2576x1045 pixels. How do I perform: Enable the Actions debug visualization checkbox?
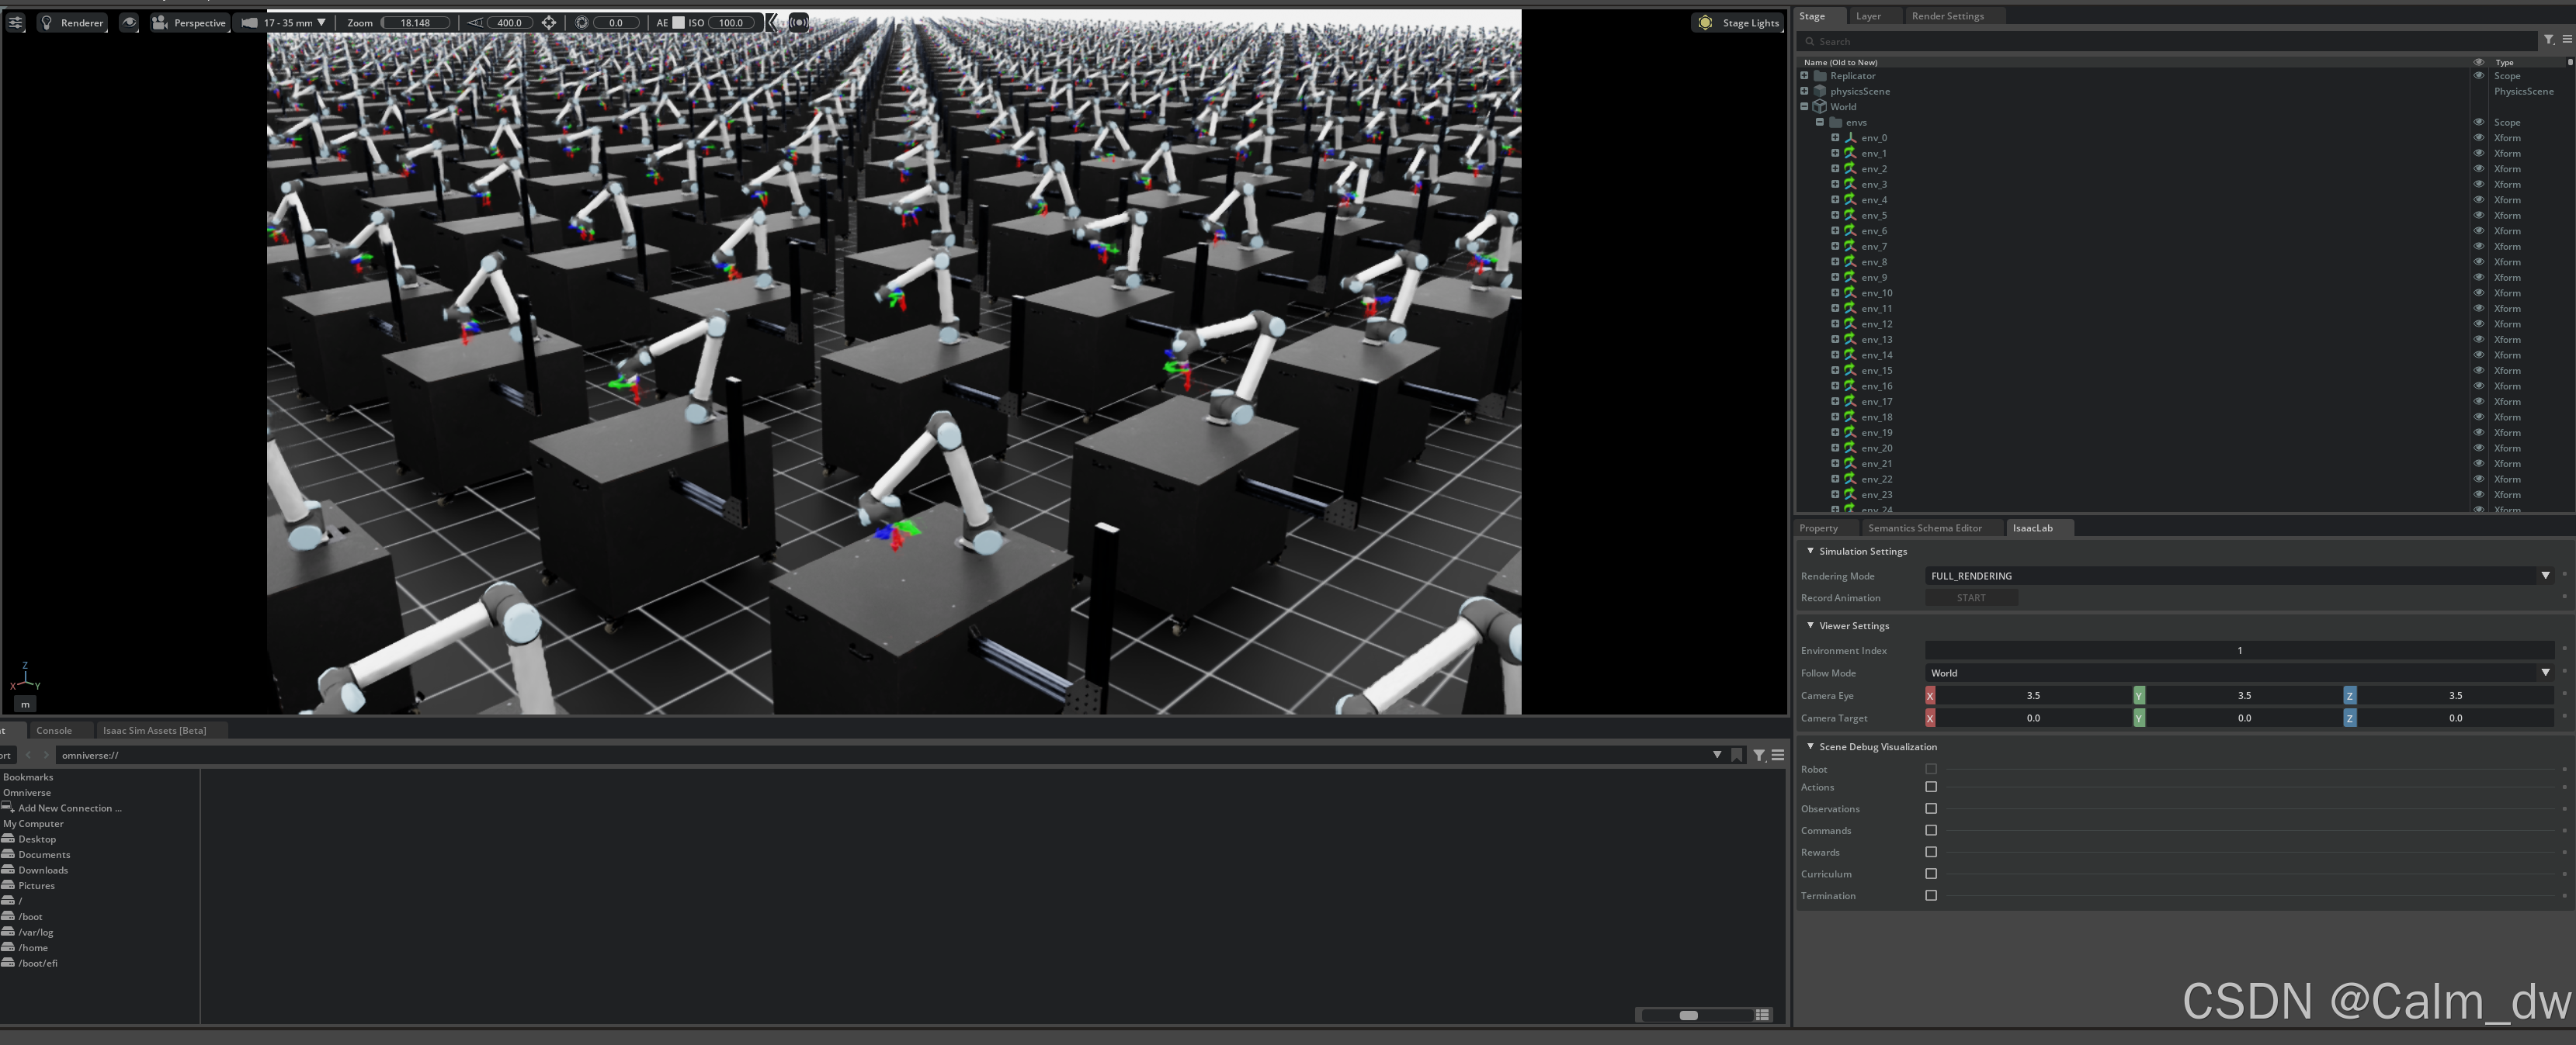click(1931, 787)
